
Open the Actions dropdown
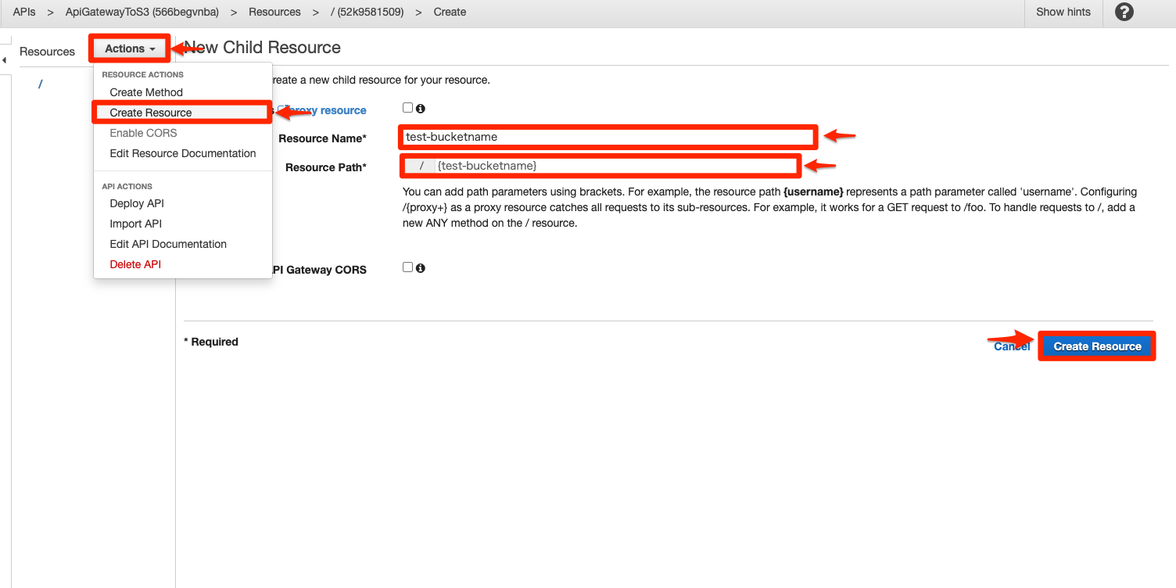tap(129, 48)
